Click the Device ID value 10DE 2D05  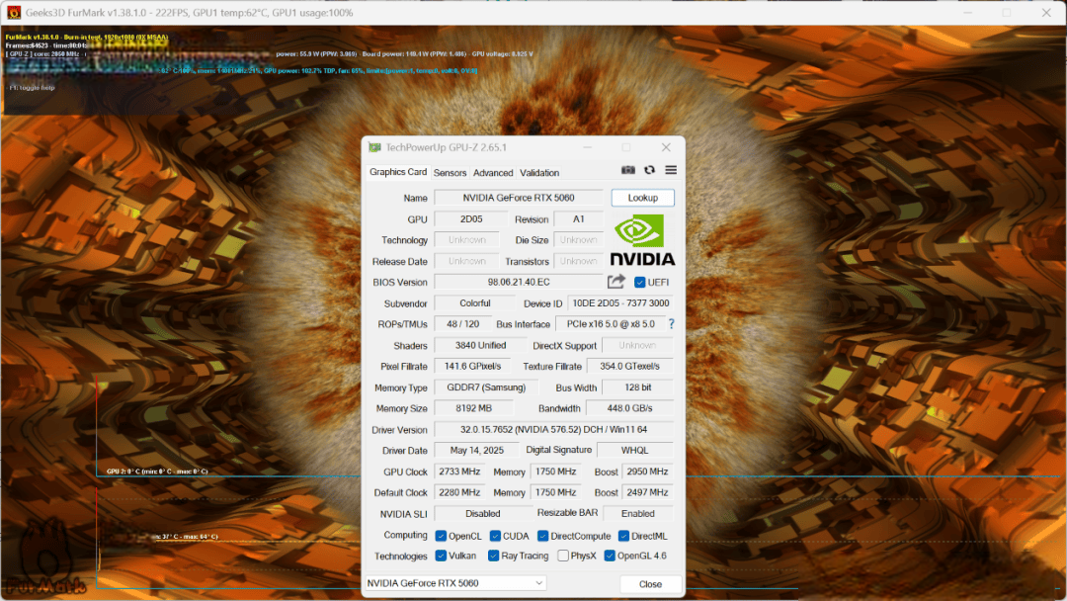point(620,303)
